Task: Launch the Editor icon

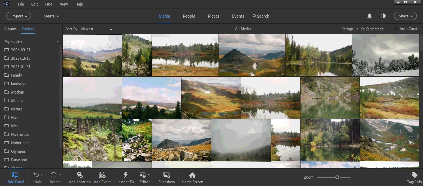Action: coord(143,175)
